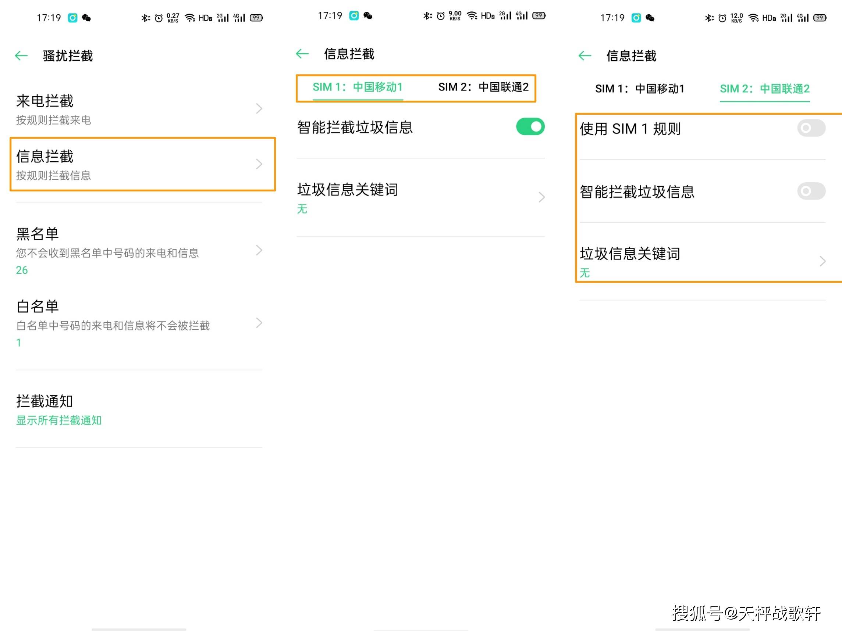Tap back arrow on middle 信息拦截 screen
The height and width of the screenshot is (631, 842).
pyautogui.click(x=302, y=54)
